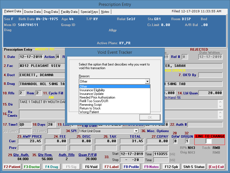Click the F6-Void button

coord(91,167)
